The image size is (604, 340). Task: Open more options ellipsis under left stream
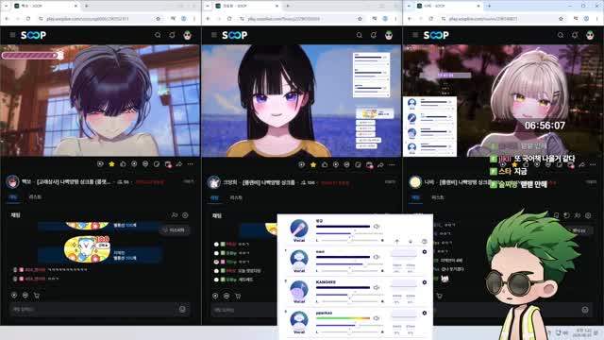[191, 164]
